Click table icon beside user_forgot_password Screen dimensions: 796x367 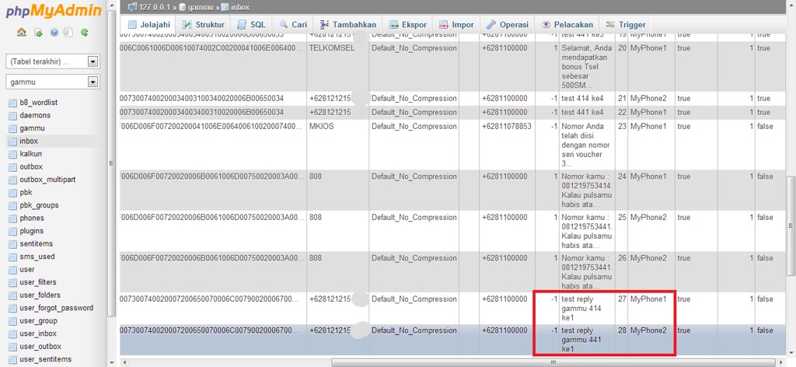tap(12, 308)
